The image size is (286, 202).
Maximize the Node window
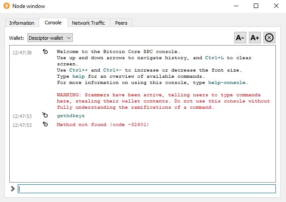point(256,6)
